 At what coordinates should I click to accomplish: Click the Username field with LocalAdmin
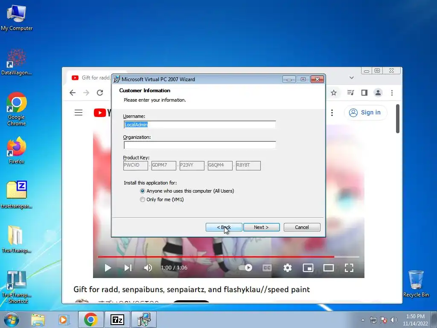pos(200,125)
